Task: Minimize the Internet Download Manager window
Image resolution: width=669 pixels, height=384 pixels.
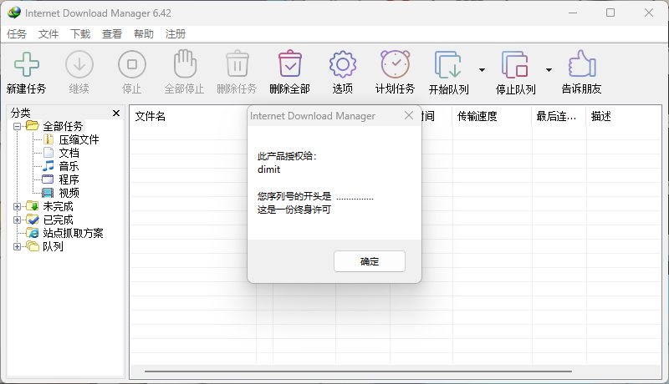Action: (x=573, y=13)
